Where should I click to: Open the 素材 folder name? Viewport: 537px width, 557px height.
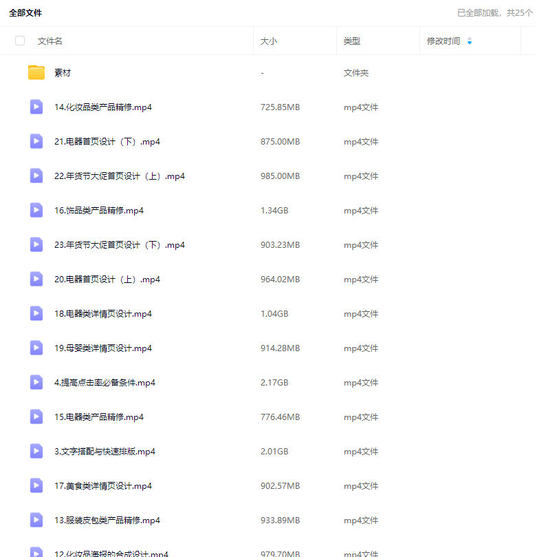click(63, 73)
